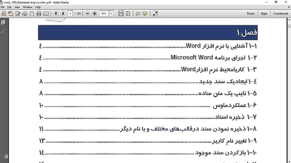Viewport: 291px width, 163px height.
Task: Click the edit/sign document toolbar icon
Action: pos(18,14)
